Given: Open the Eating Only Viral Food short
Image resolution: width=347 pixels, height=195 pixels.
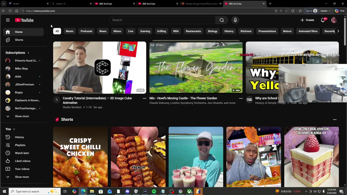Looking at the screenshot, I should coord(311,157).
